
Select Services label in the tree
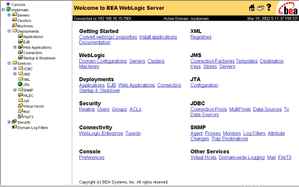pos(24,63)
